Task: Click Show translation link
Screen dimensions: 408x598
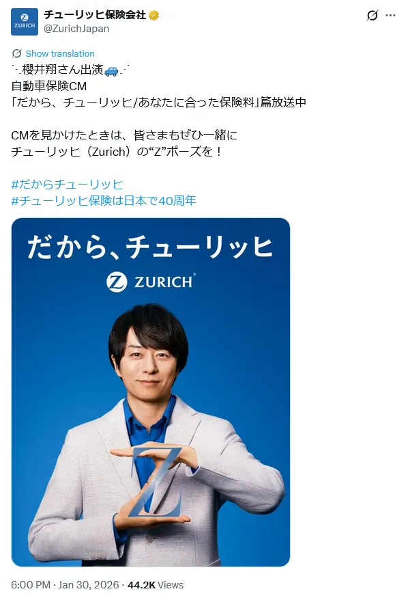Action: coord(60,53)
